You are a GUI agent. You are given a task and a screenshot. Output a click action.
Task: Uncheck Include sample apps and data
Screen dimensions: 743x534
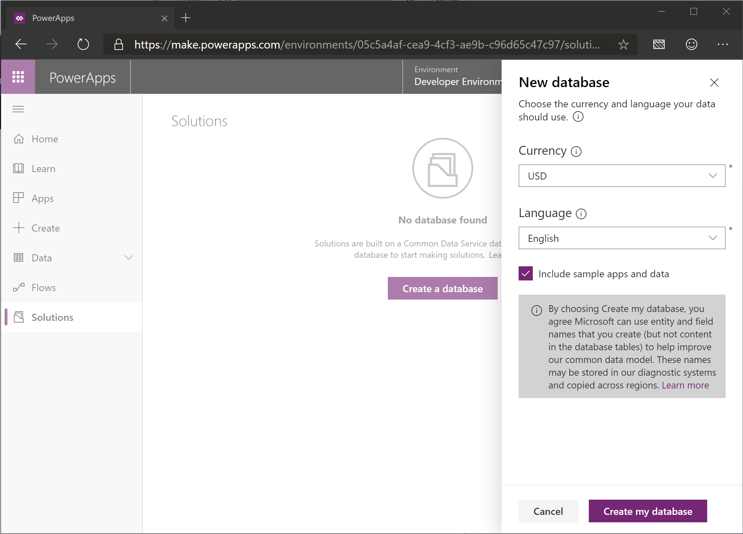click(x=526, y=274)
